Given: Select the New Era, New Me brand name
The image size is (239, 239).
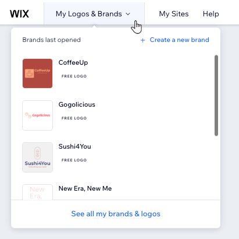Looking at the screenshot, I should coord(85,188).
